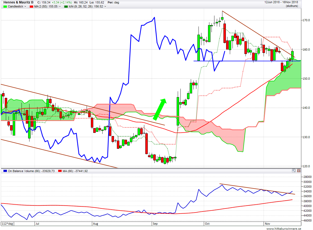Click the '12Jun 2018 - 16Nov 2018' date range
313x230 pixels.
(x=281, y=2)
